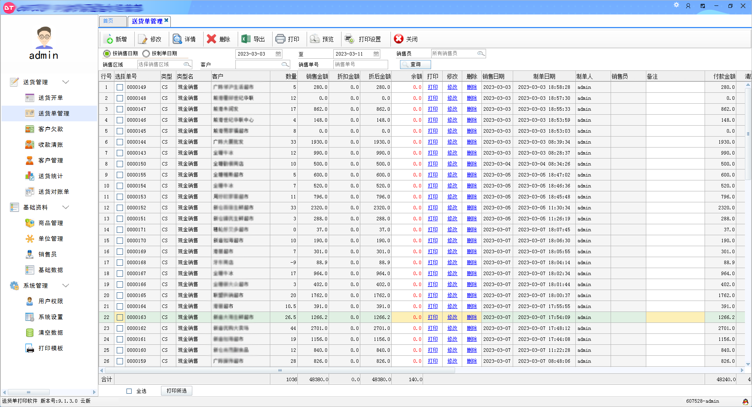752x407 pixels.
Task: Open the start date 2023-03-03 calendar picker
Action: [x=278, y=54]
